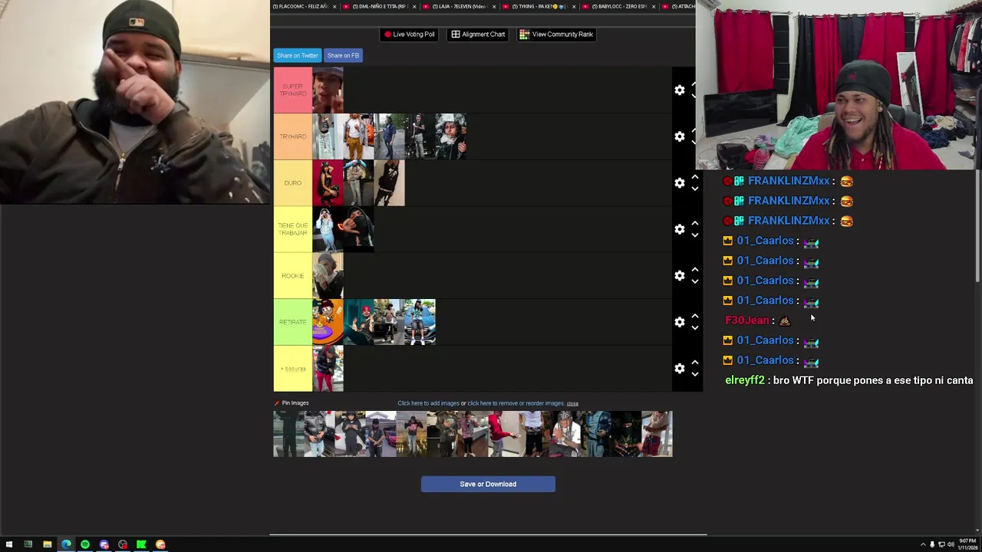Close the FLACOOMC browser tab
Screen dimensions: 982x552
pyautogui.click(x=334, y=6)
